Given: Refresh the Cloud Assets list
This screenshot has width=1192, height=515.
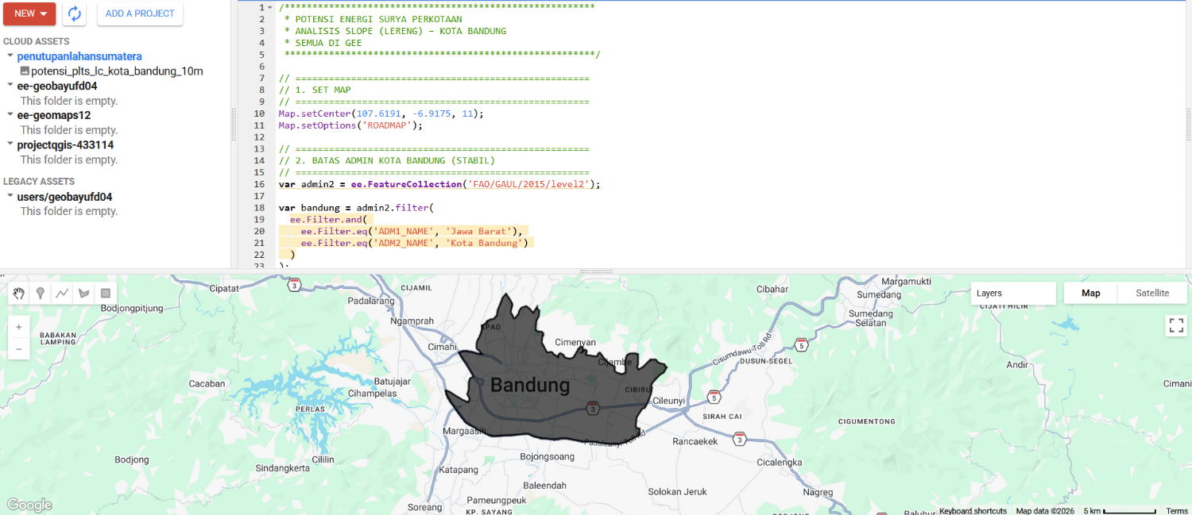Looking at the screenshot, I should click(74, 13).
